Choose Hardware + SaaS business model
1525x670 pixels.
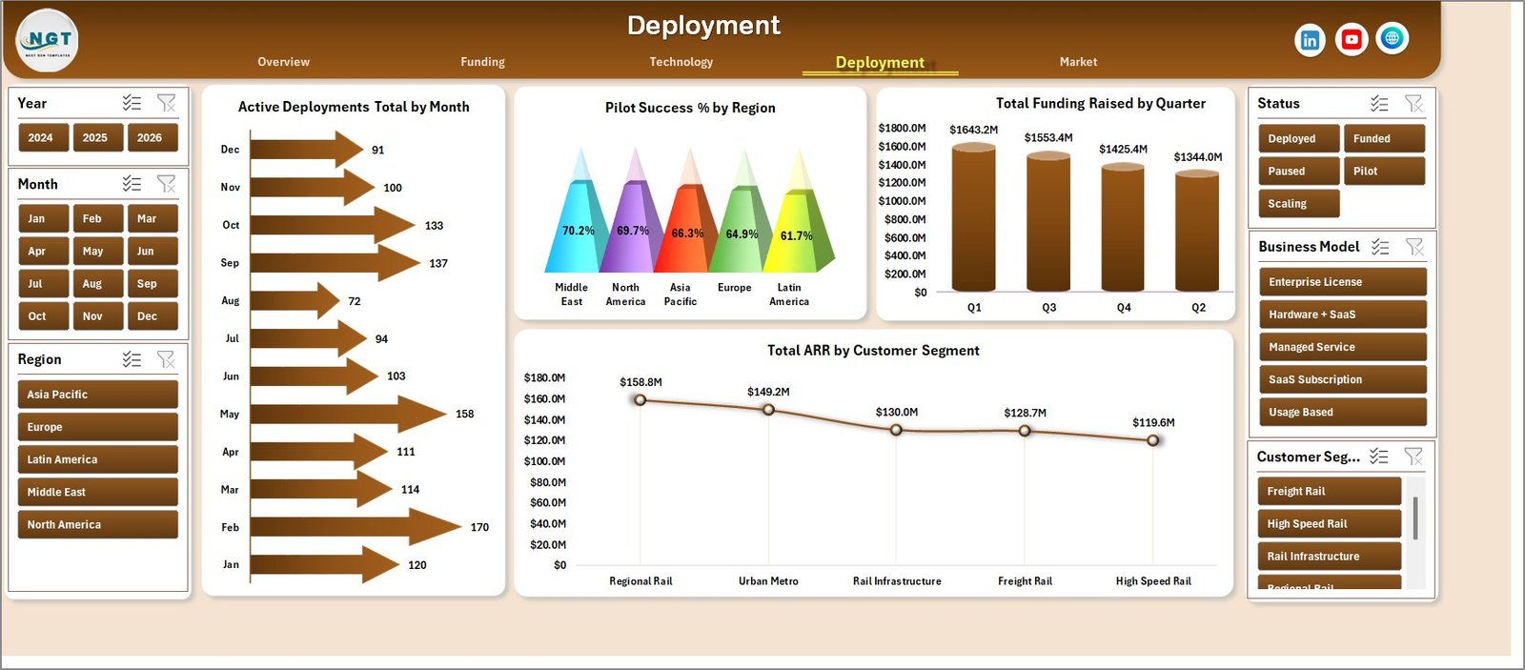click(x=1342, y=315)
